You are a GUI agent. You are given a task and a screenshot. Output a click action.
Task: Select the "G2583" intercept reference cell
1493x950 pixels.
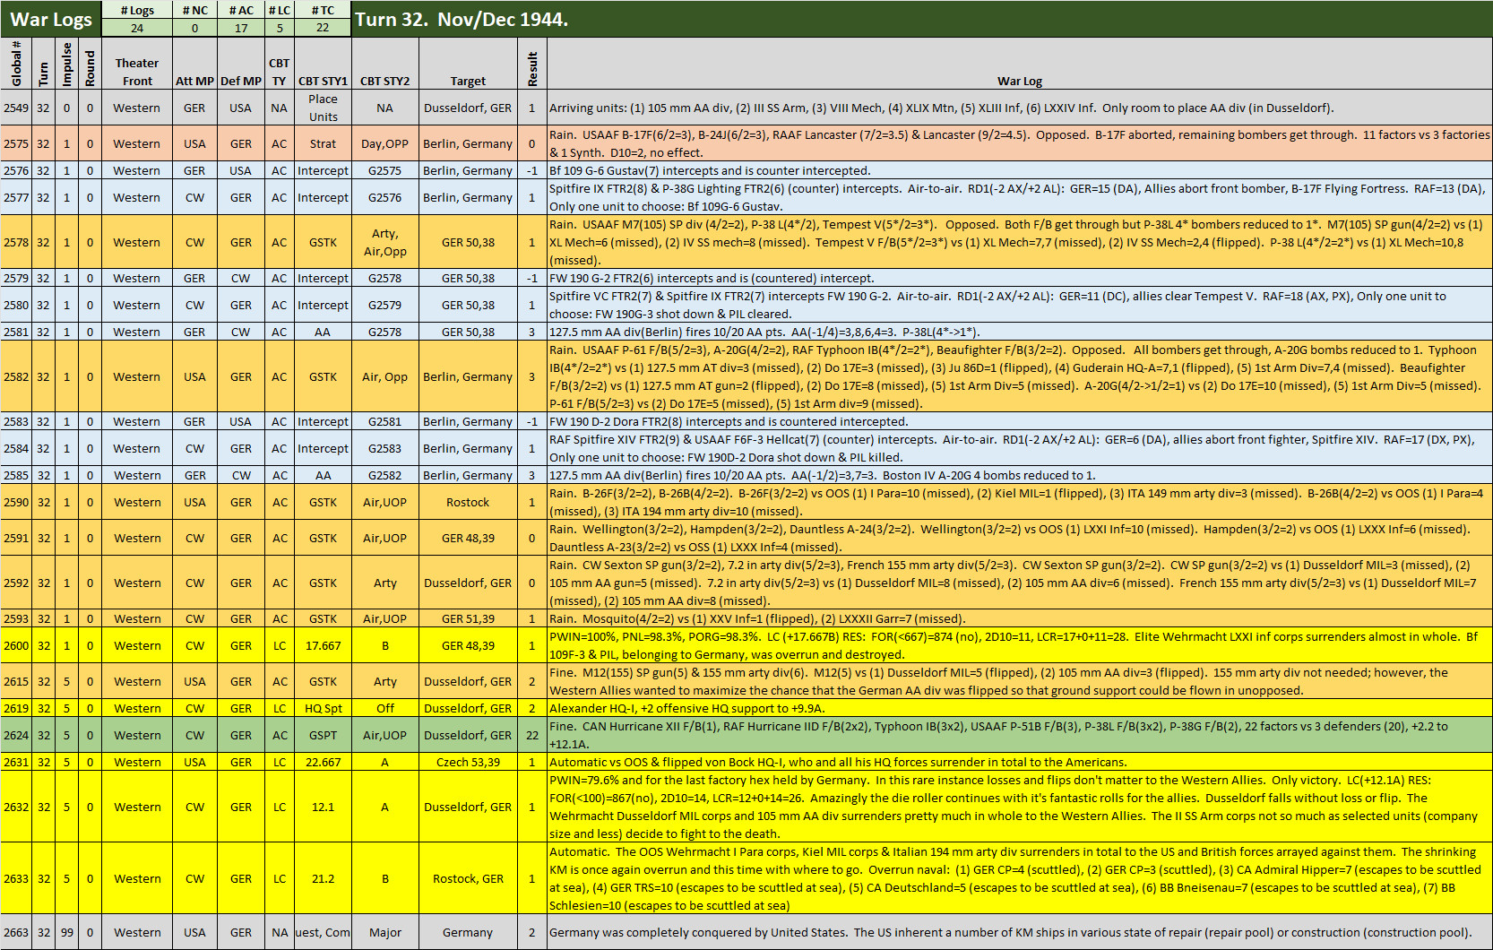click(384, 448)
